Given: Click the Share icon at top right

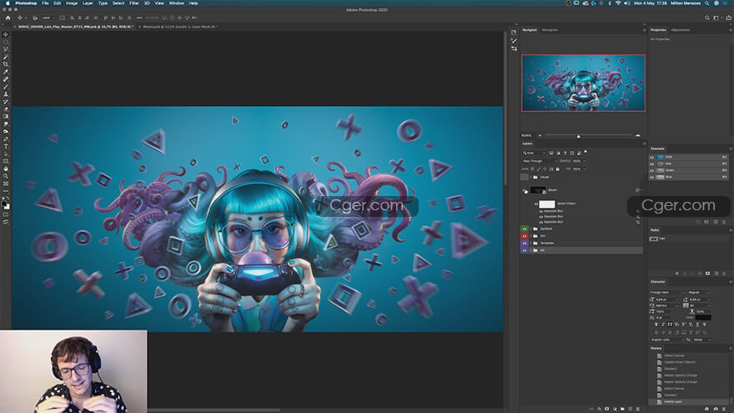Looking at the screenshot, I should [728, 18].
